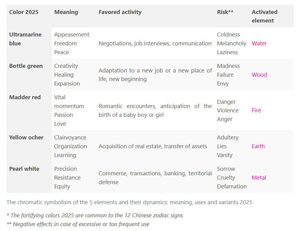Open the pink Wood element link
The height and width of the screenshot is (231, 300).
pos(259,75)
